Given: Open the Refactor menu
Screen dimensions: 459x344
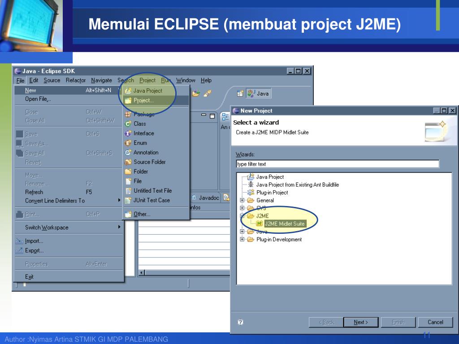Looking at the screenshot, I should pyautogui.click(x=75, y=80).
